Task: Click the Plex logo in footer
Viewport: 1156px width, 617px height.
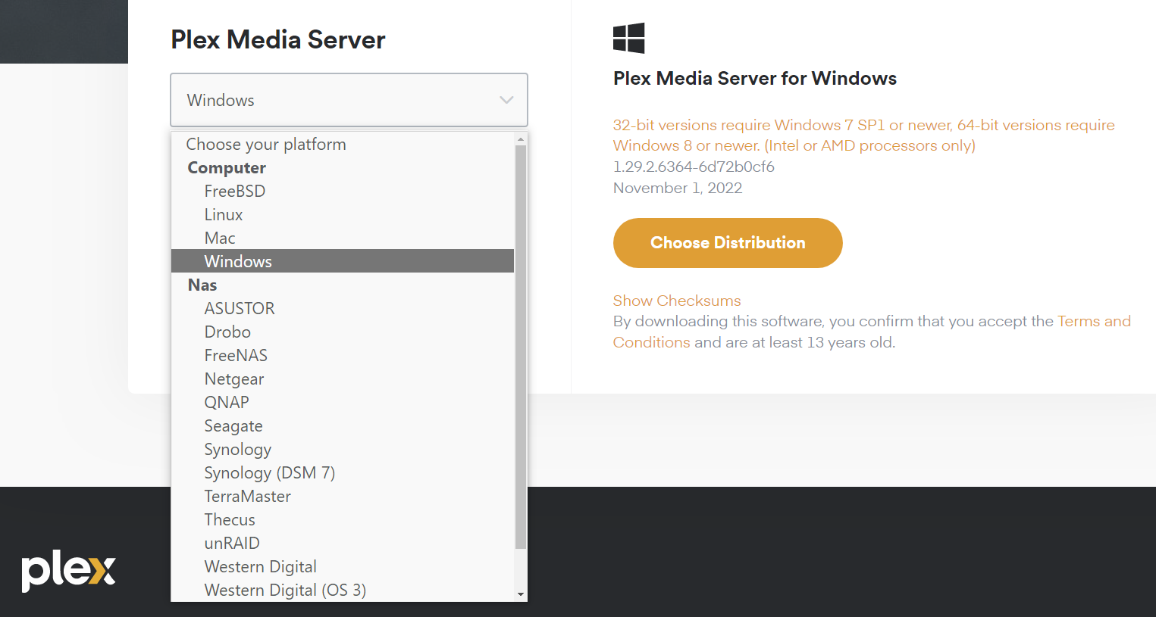Action: pyautogui.click(x=68, y=571)
